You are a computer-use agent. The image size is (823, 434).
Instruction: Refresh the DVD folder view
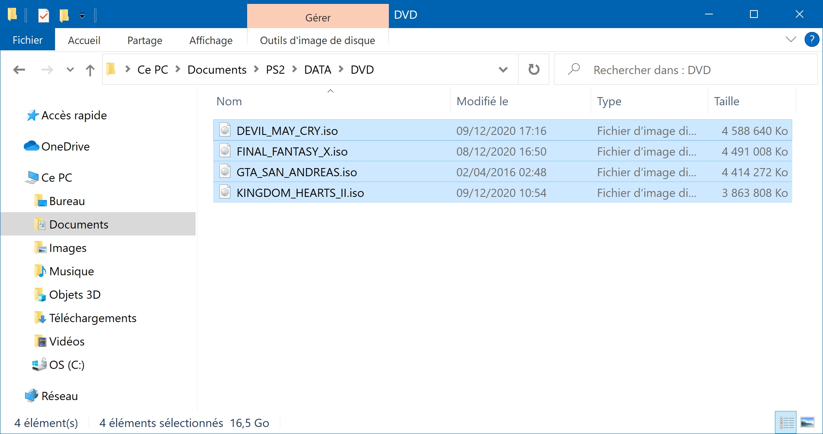[x=534, y=69]
